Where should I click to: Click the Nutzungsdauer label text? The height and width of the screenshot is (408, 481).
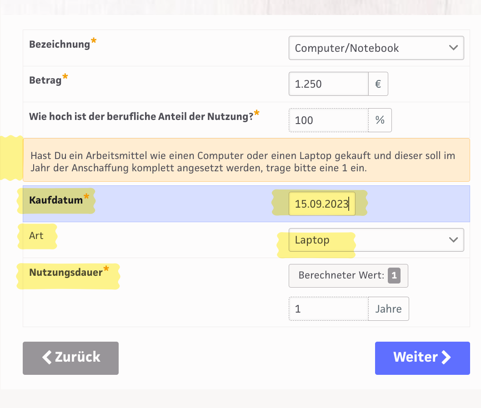(x=65, y=273)
